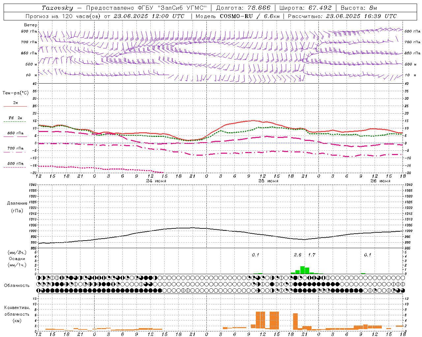Select the "Тем-ра(°C)" temperature axis label
Screen dimensions: 422x337
[x=15, y=93]
